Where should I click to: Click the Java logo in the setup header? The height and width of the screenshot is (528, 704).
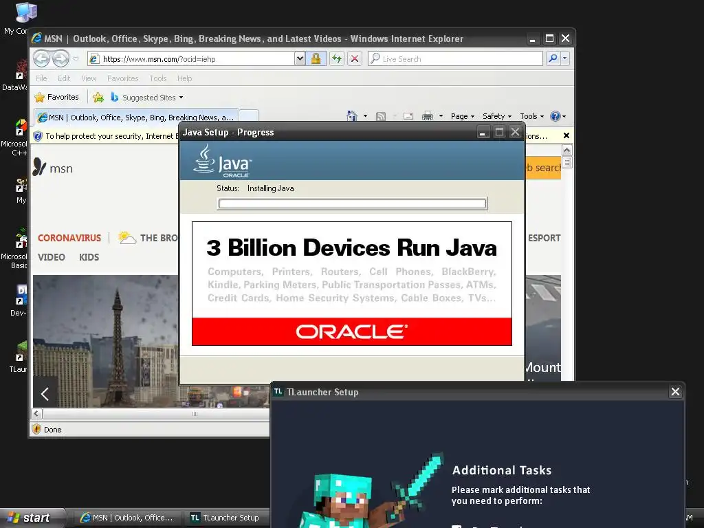[x=223, y=160]
